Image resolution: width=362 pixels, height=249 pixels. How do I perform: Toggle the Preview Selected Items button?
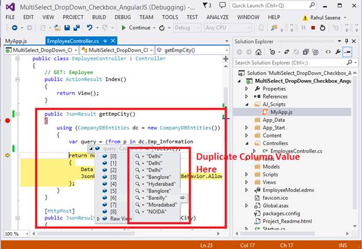point(347,52)
